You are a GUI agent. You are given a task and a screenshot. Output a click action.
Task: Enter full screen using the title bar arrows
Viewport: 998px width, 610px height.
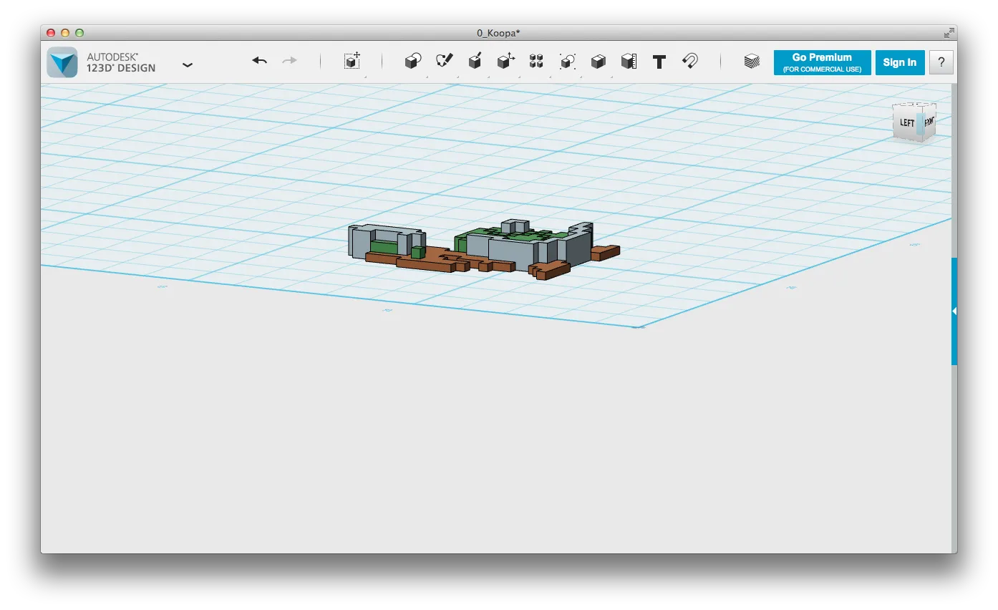pyautogui.click(x=949, y=33)
